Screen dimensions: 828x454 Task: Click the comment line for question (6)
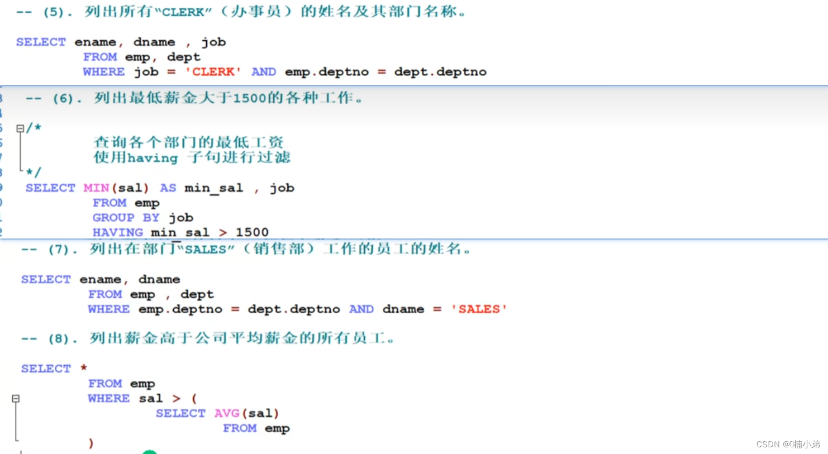tap(196, 98)
